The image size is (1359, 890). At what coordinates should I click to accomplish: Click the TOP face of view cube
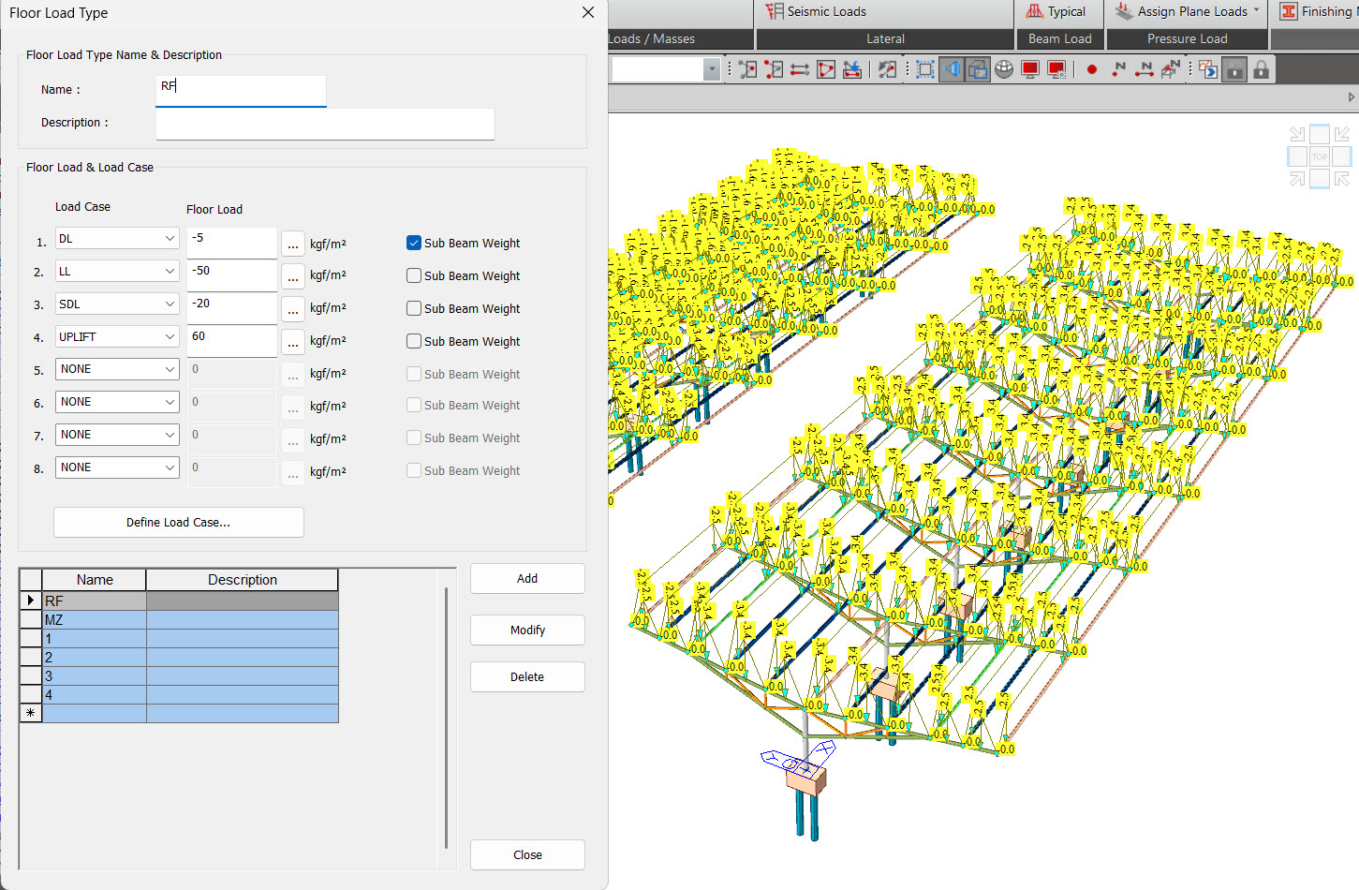[1320, 156]
